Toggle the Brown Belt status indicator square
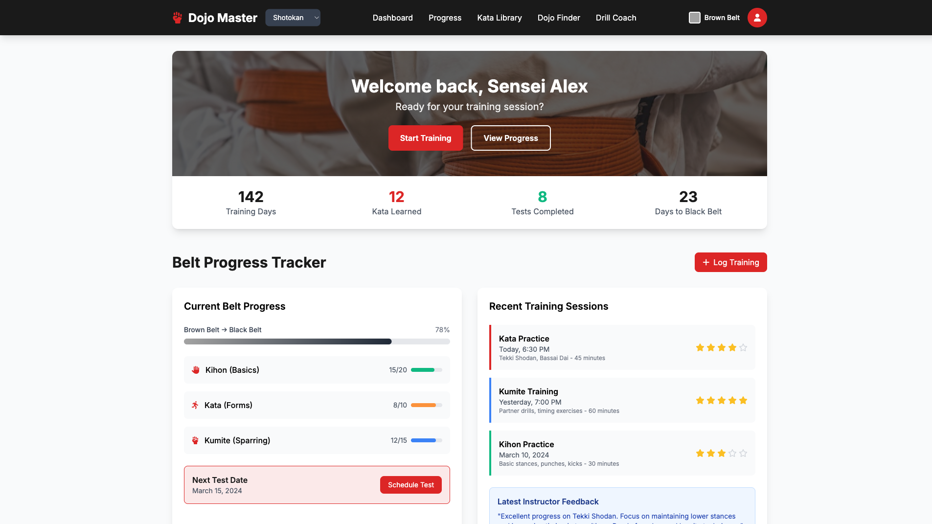932x524 pixels. [x=695, y=17]
